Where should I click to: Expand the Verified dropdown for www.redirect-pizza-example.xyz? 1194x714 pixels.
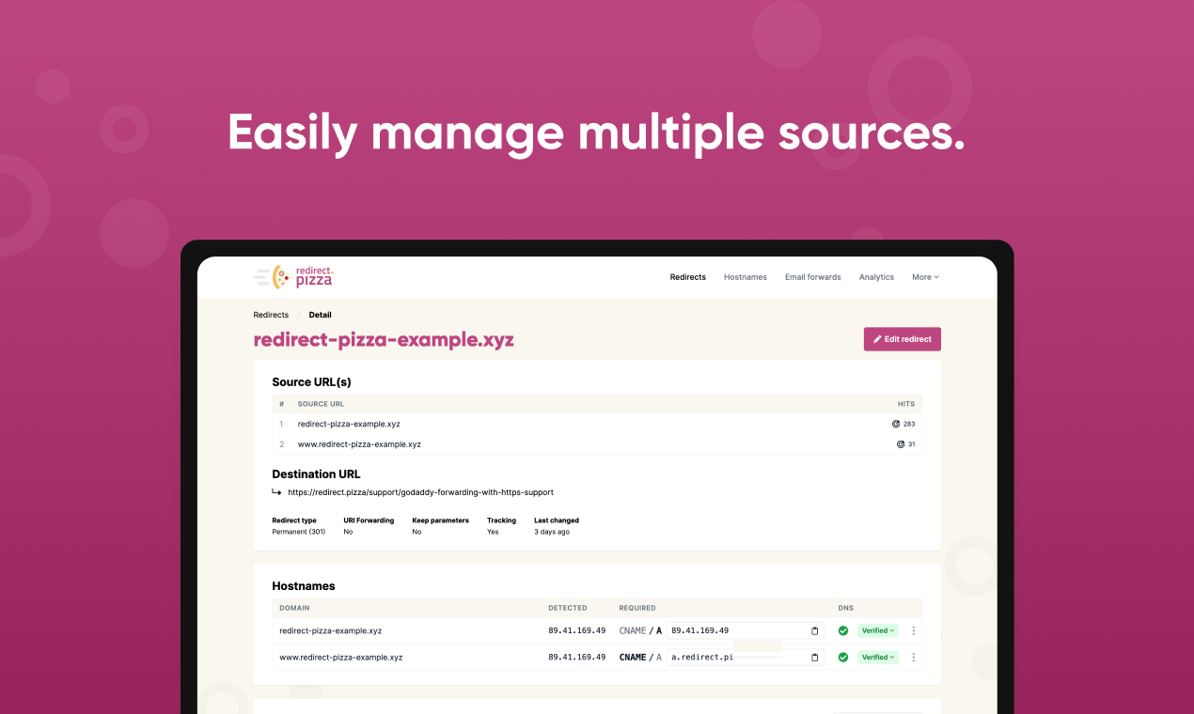pos(877,658)
